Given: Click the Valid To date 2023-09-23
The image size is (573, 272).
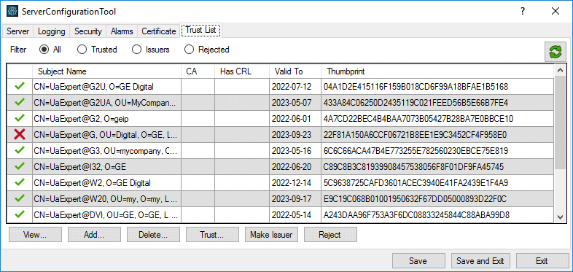Looking at the screenshot, I should click(292, 134).
